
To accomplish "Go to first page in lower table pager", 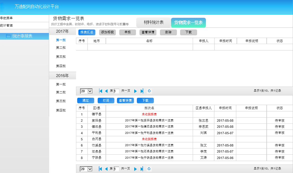I will [100, 169].
